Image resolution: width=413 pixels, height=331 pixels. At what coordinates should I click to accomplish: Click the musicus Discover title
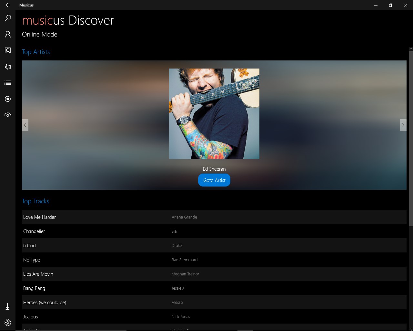point(68,20)
